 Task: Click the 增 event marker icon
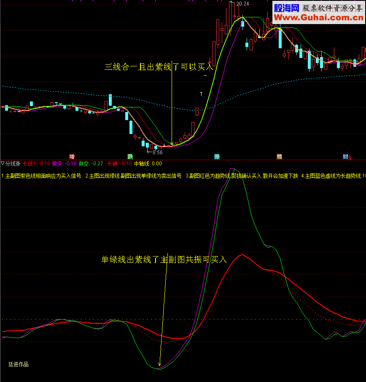(x=72, y=156)
